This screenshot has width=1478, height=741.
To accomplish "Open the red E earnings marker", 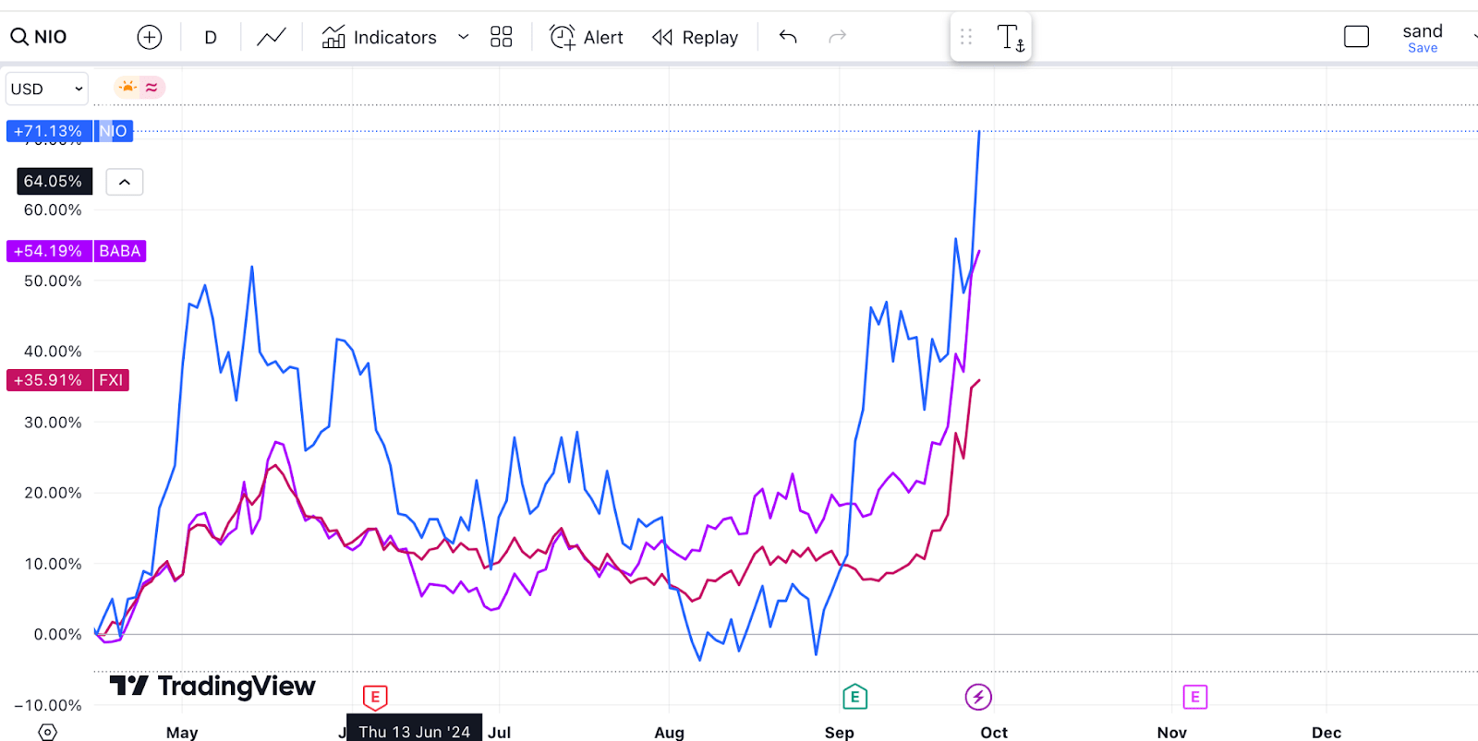I will point(375,698).
